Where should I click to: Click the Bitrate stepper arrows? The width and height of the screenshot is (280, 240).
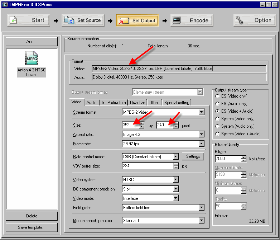point(243,159)
